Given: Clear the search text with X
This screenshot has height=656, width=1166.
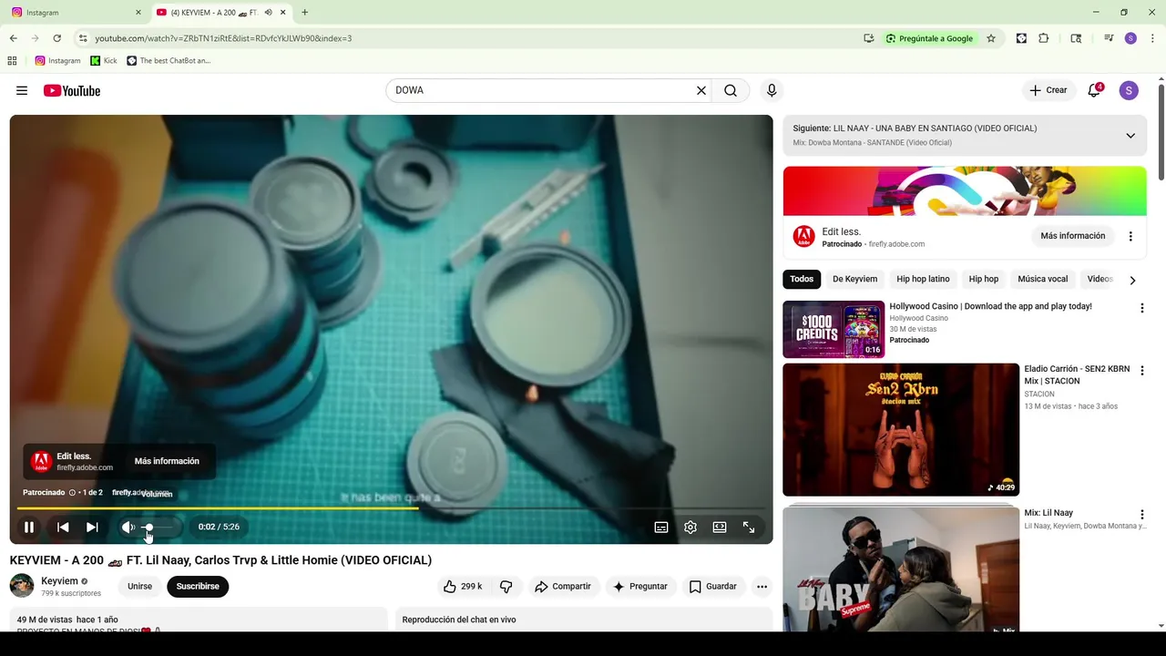Looking at the screenshot, I should pos(701,90).
